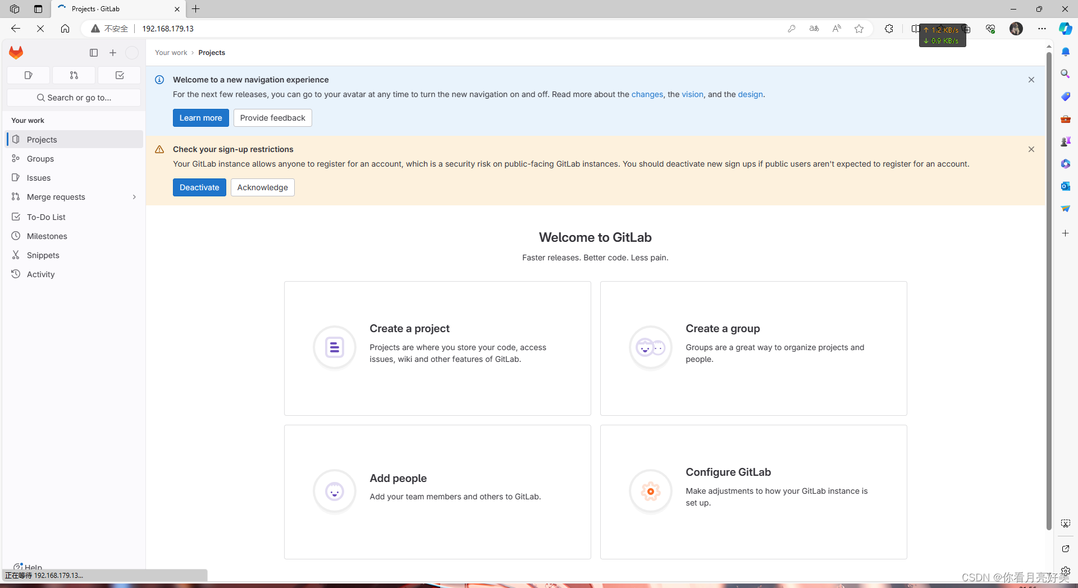Open the Create a group card
This screenshot has height=588, width=1078.
[753, 348]
